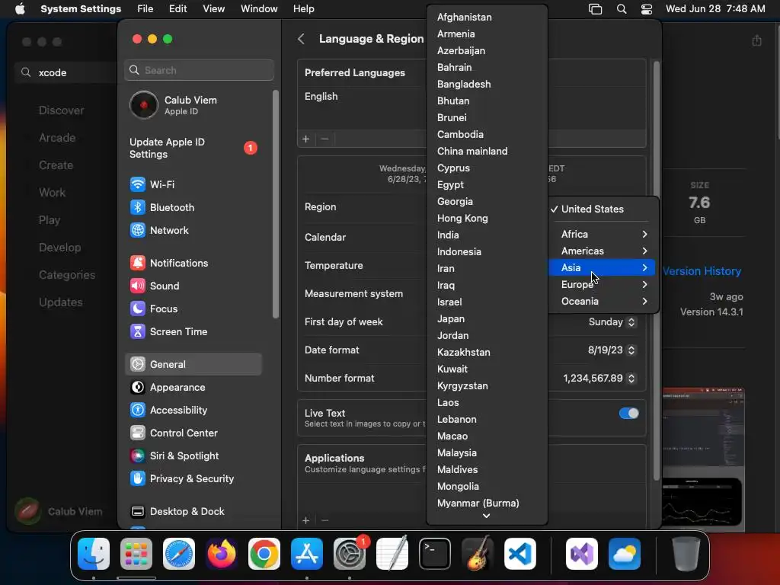Add a preferred language with plus
This screenshot has height=585, width=780.
[x=306, y=139]
